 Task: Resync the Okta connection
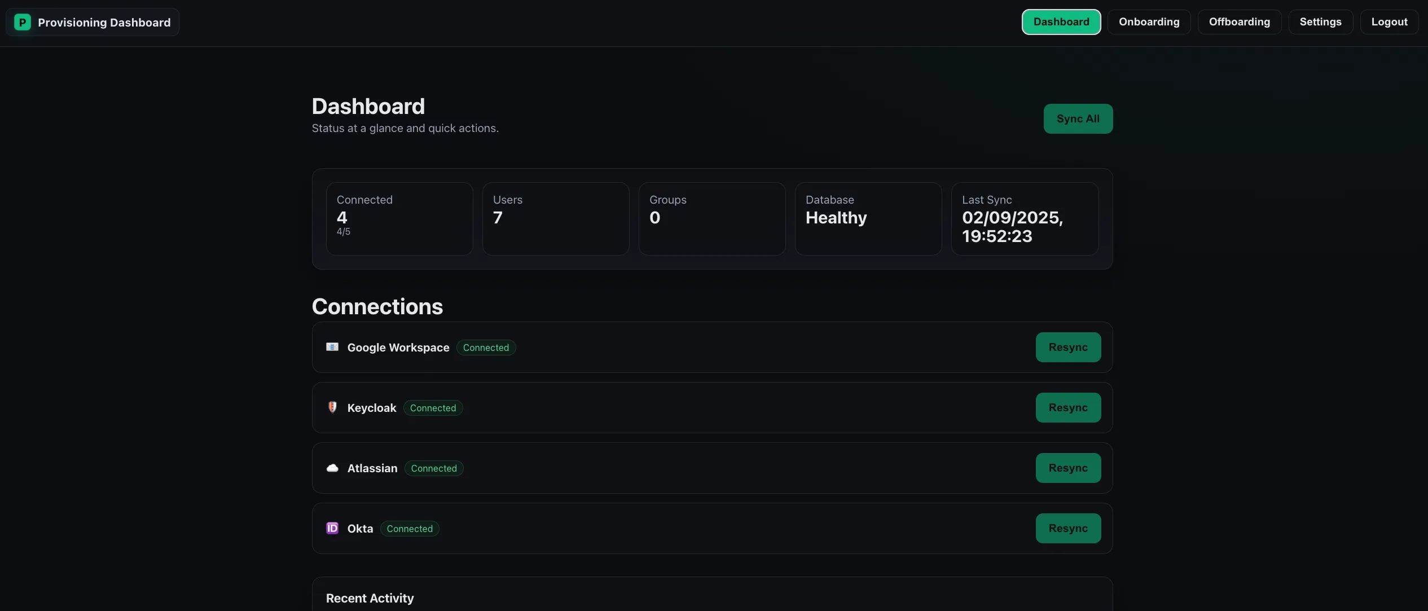tap(1068, 528)
